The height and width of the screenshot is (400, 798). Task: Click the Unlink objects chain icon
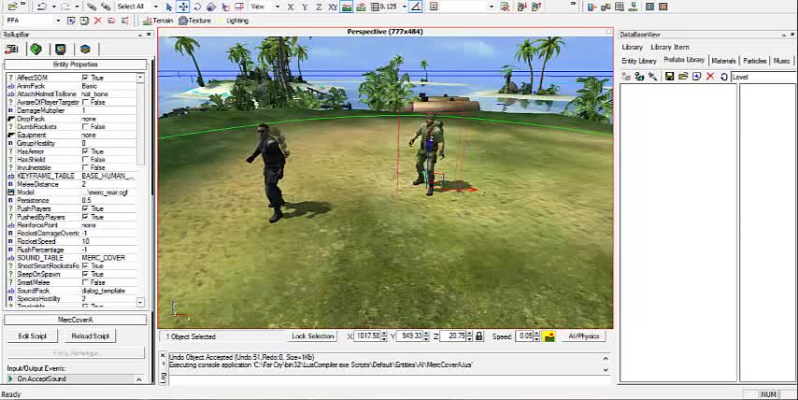106,7
